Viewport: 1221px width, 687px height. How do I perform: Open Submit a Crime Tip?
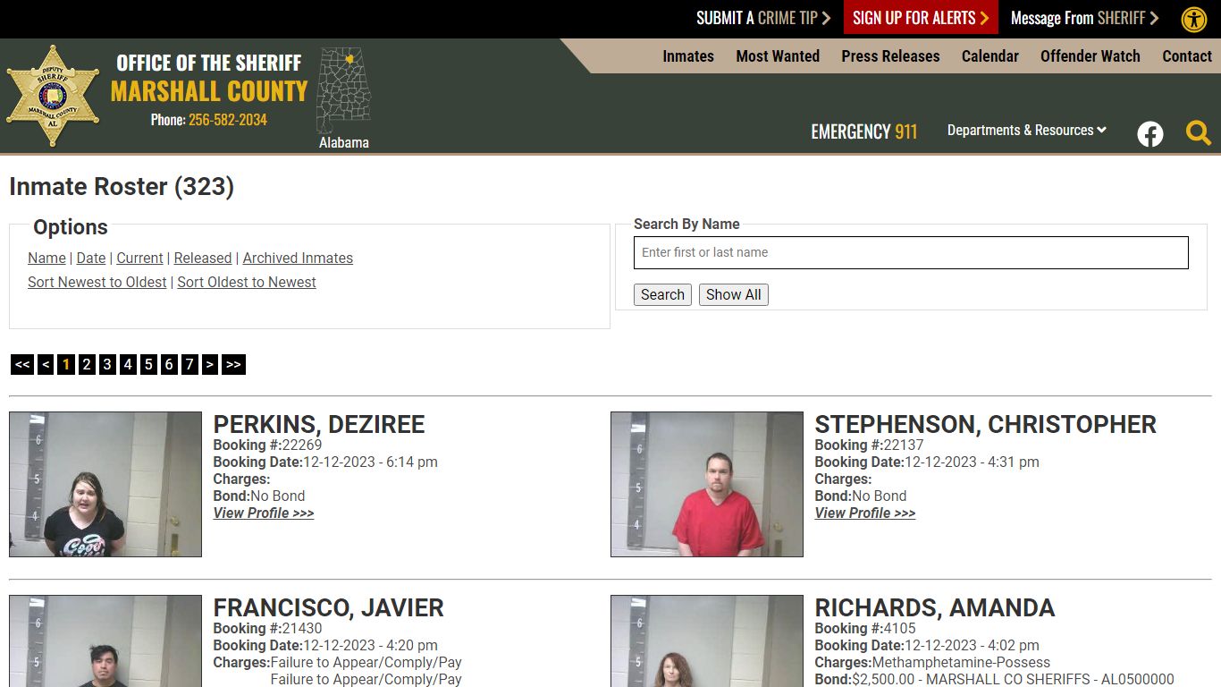coord(763,18)
